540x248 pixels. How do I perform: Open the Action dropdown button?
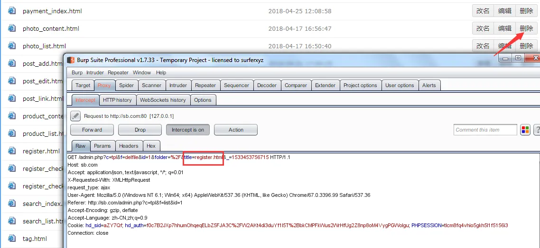[x=236, y=130]
